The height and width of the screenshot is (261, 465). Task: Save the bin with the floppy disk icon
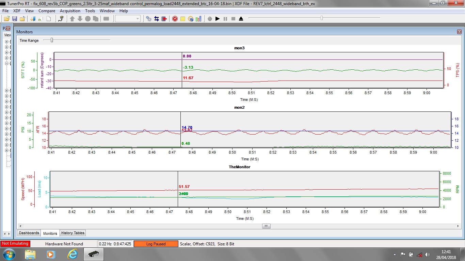pyautogui.click(x=15, y=19)
